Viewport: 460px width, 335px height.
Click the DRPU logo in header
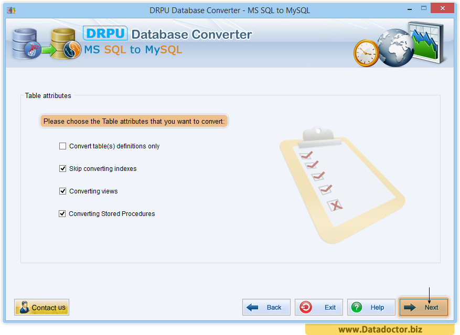pos(105,34)
